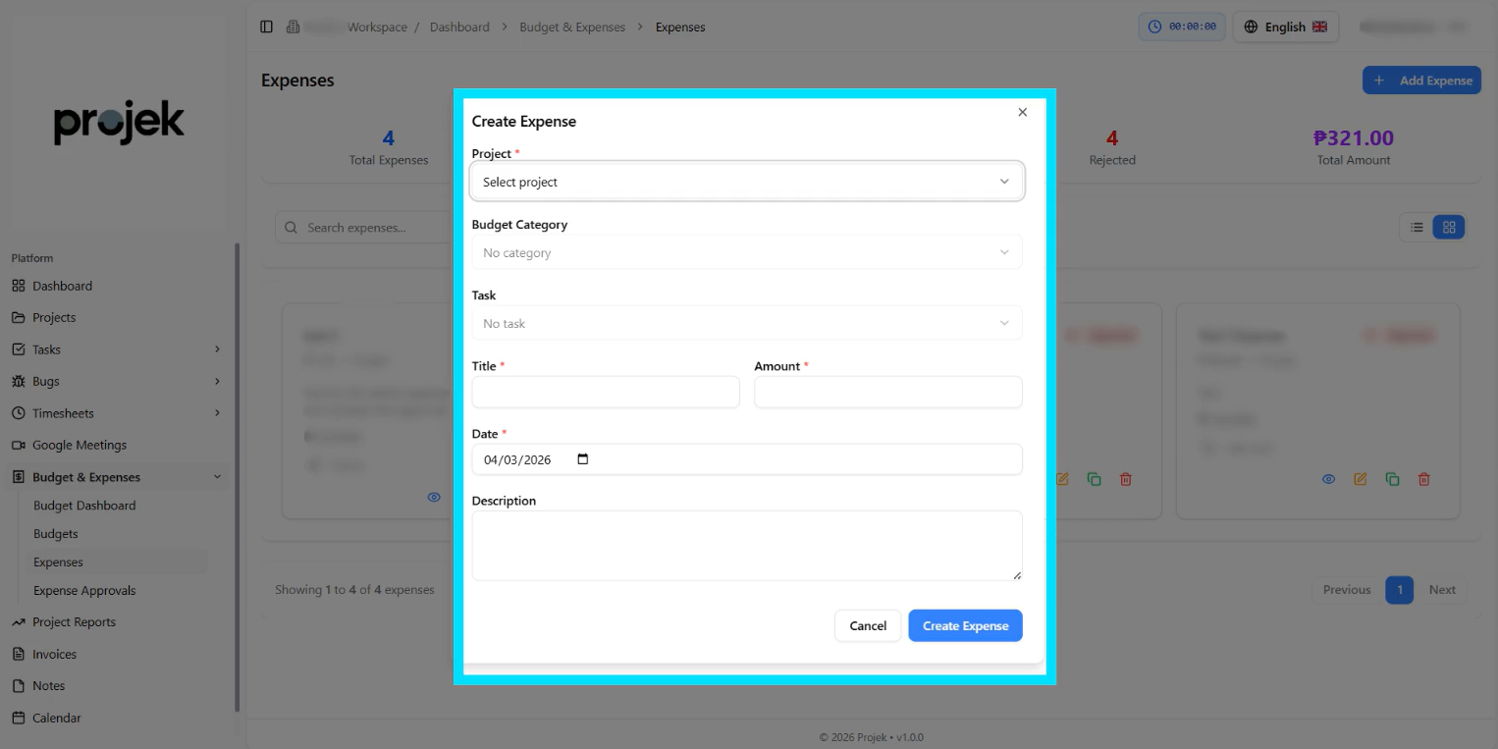Open the date picker calendar icon

[583, 459]
